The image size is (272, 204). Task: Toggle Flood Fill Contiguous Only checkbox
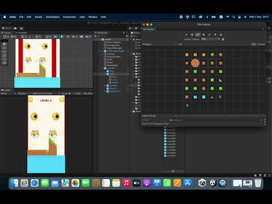[170, 124]
